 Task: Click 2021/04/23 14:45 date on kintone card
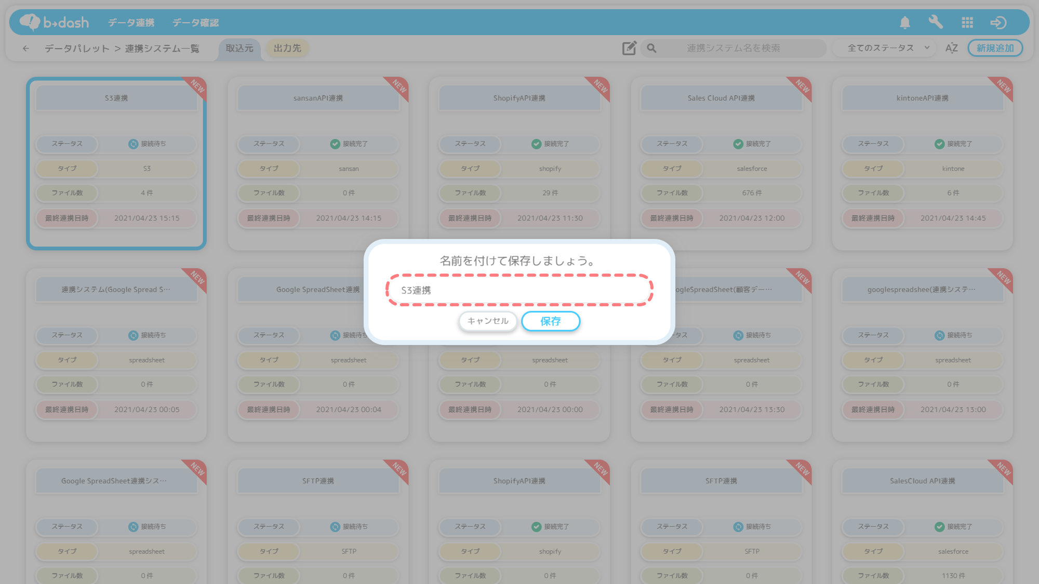click(x=953, y=219)
